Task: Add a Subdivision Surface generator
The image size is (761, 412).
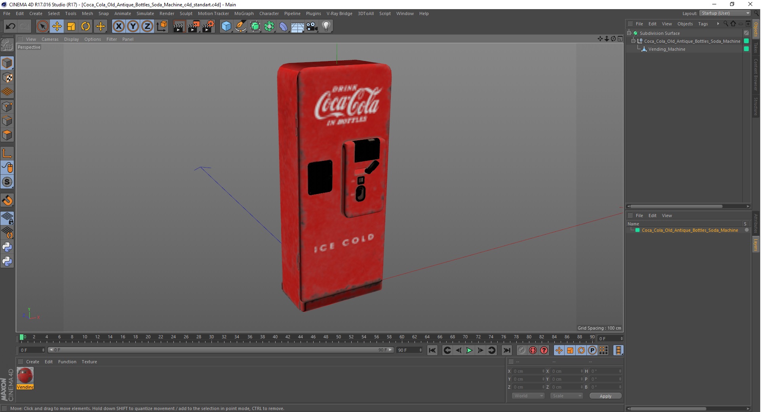Action: (x=255, y=27)
